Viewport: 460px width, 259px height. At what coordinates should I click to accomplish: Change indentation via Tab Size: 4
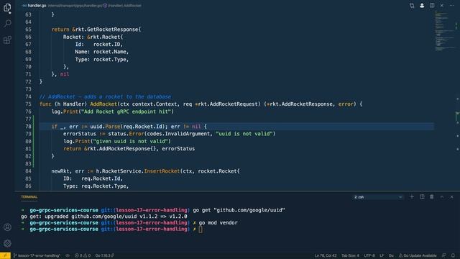pyautogui.click(x=350, y=255)
